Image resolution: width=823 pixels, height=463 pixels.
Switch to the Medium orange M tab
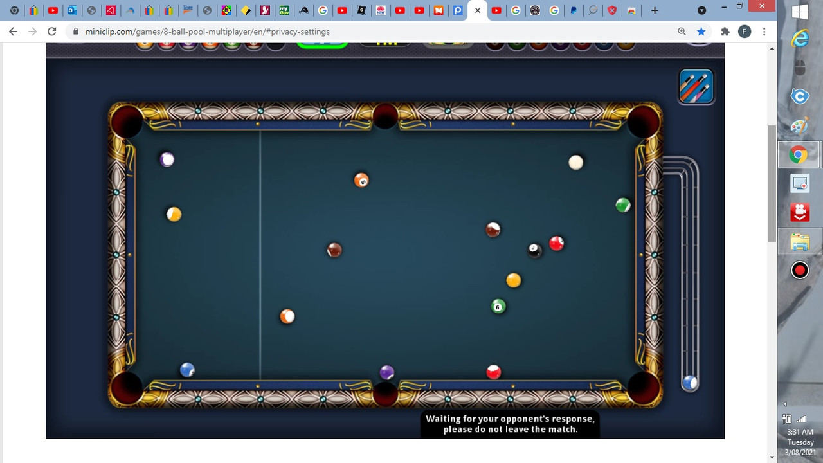pos(439,10)
